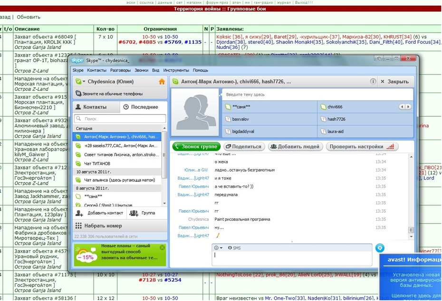Open the Набрать номер dial pad
This screenshot has height=301, width=442.
[120, 226]
